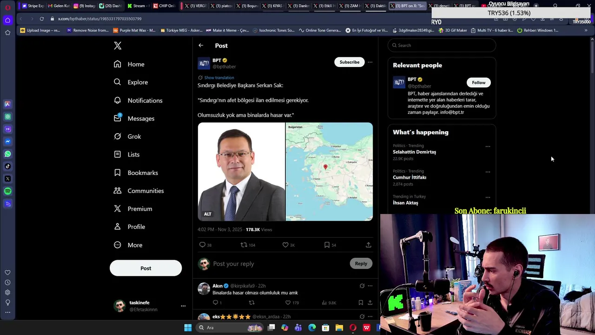Open the Serkan Sak portrait photo
This screenshot has width=595, height=335.
click(x=241, y=172)
